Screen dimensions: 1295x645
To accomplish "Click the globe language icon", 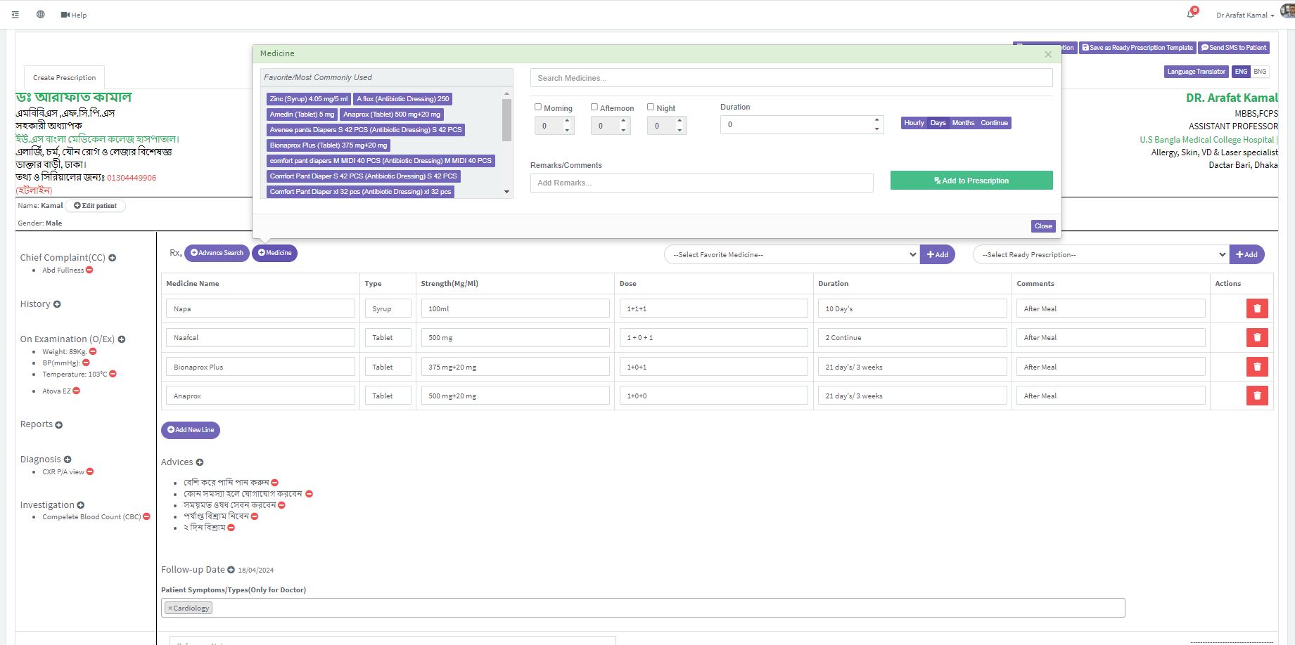I will point(41,15).
